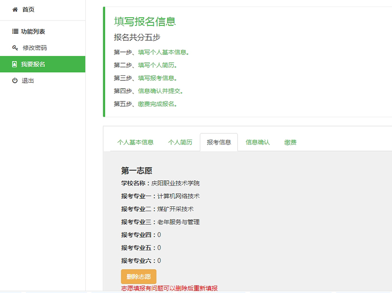Viewport: 392px width, 293px height.
Task: Click the school name 庆阳职业技术学院
Action: [175, 183]
